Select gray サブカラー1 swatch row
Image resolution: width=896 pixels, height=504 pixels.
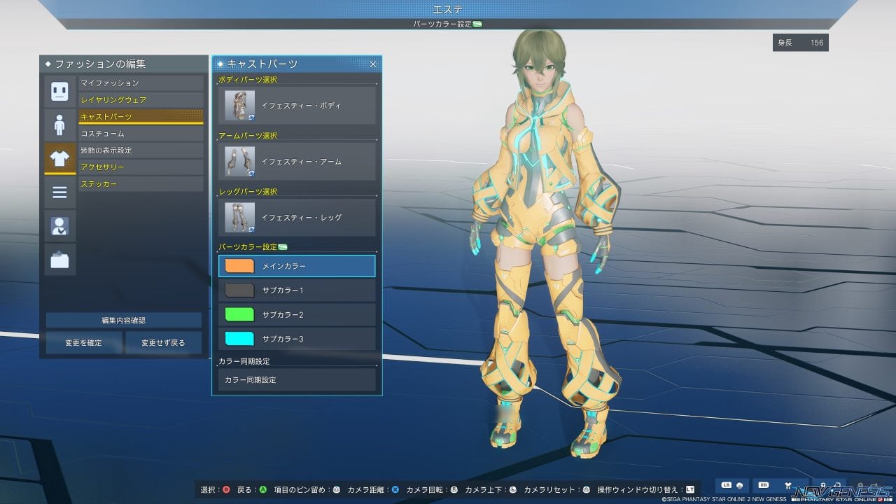pos(297,290)
